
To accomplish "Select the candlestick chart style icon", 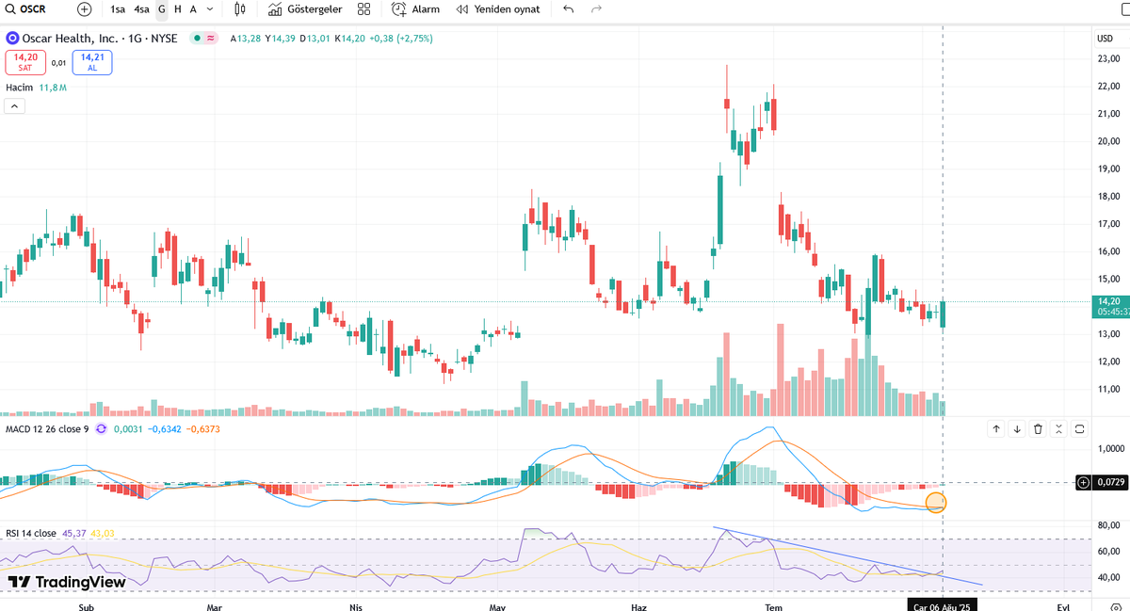I will click(238, 9).
